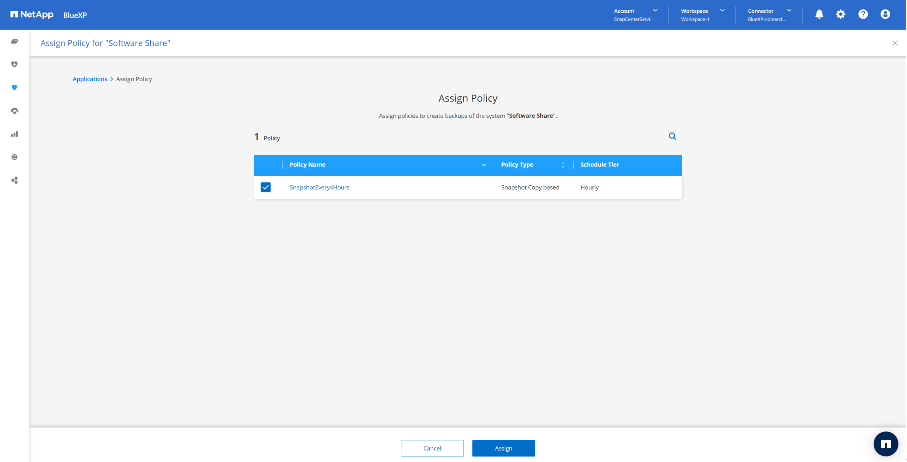Open the settings gear menu
Image resolution: width=907 pixels, height=462 pixels.
click(x=840, y=15)
